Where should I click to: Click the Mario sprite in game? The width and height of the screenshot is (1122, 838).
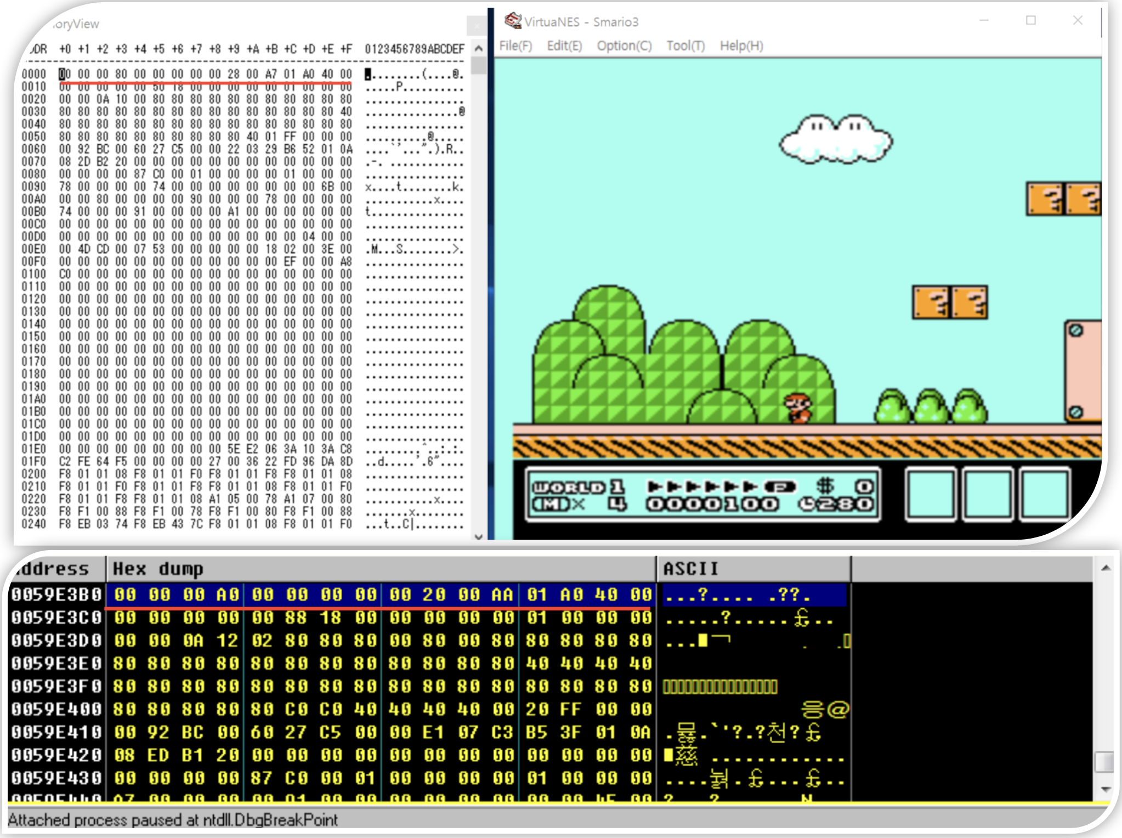tap(798, 409)
